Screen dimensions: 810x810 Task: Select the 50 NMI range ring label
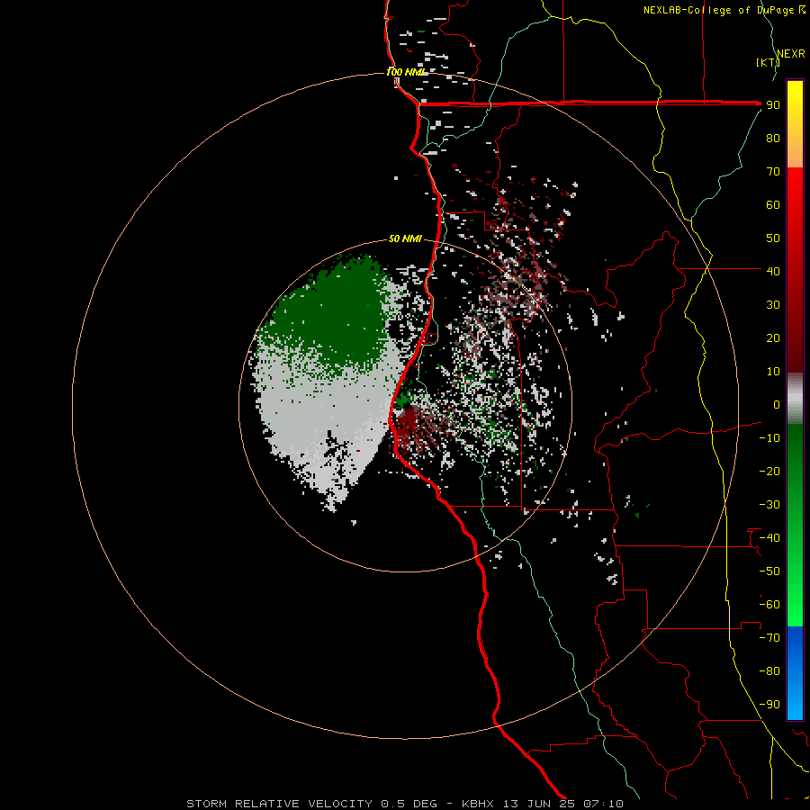(405, 238)
